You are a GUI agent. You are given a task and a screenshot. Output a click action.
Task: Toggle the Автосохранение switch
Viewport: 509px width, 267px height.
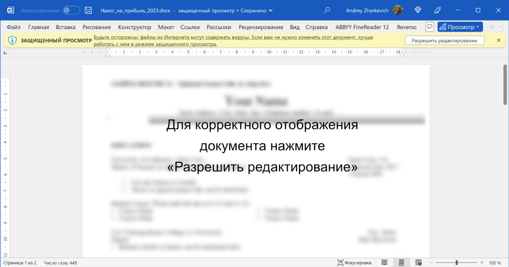coord(71,10)
